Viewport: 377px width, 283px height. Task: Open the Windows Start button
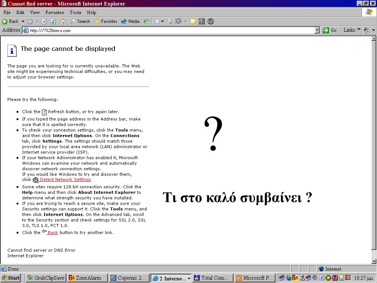pyautogui.click(x=11, y=278)
